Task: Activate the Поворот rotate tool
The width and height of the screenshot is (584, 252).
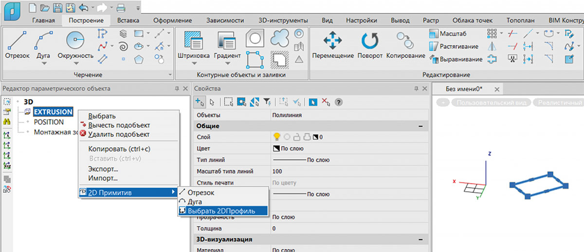Action: pos(370,46)
